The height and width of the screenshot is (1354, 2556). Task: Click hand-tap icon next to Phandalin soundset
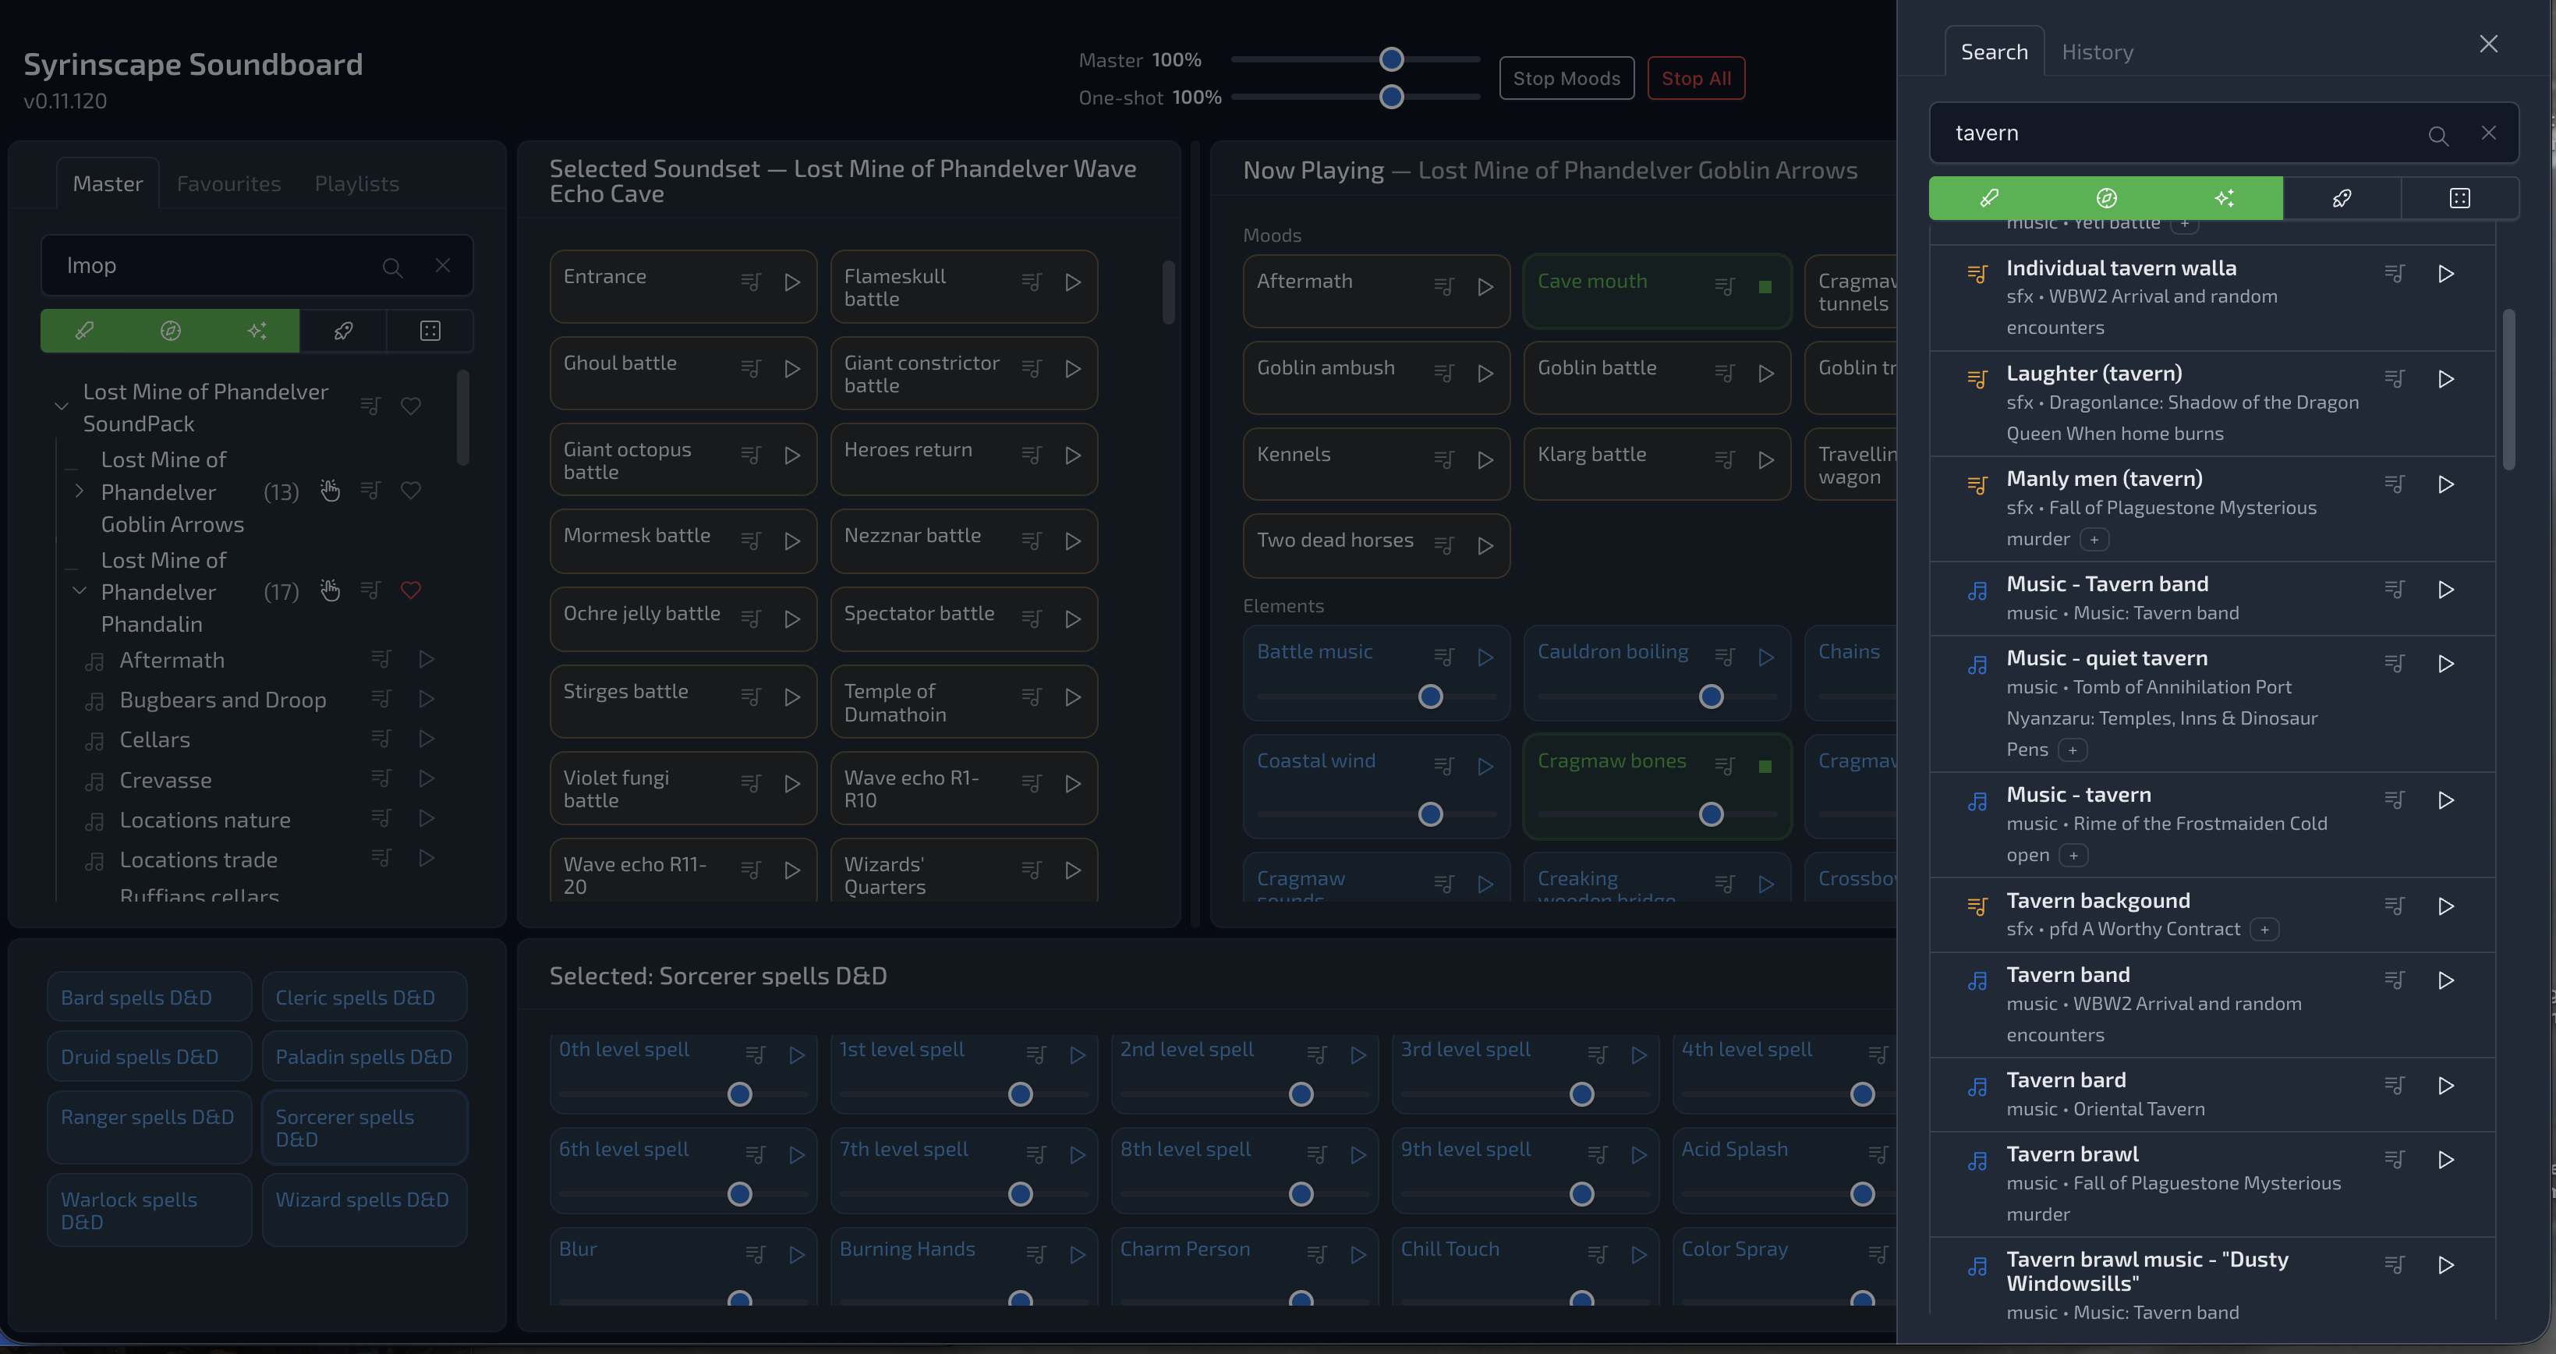(331, 592)
